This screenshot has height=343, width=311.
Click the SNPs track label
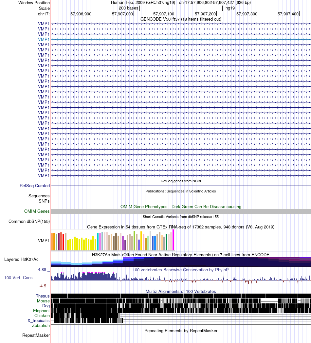click(44, 201)
